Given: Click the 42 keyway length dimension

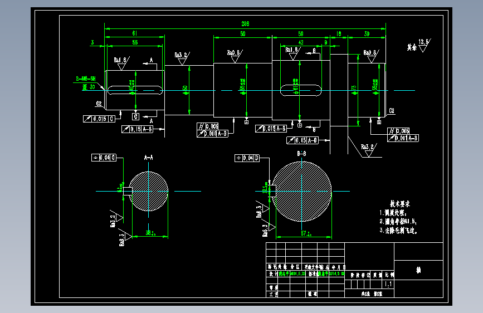Looking at the screenshot, I should (301, 42).
